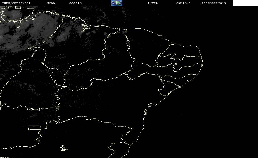The image size is (258, 158).
Task: Select the CANAL-5 channel label
Action: tap(183, 3)
